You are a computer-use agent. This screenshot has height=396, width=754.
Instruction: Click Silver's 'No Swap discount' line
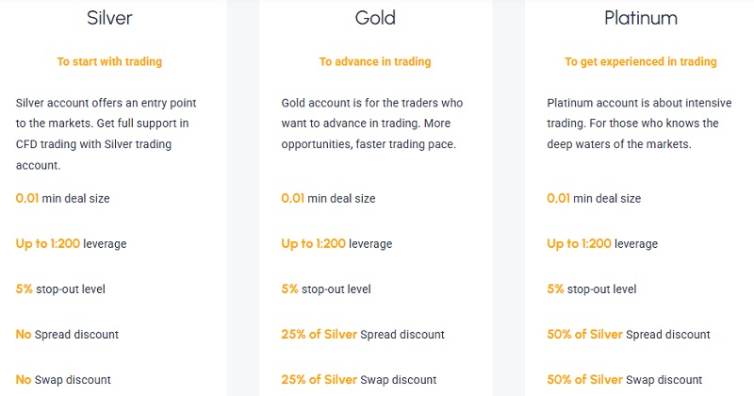[63, 380]
